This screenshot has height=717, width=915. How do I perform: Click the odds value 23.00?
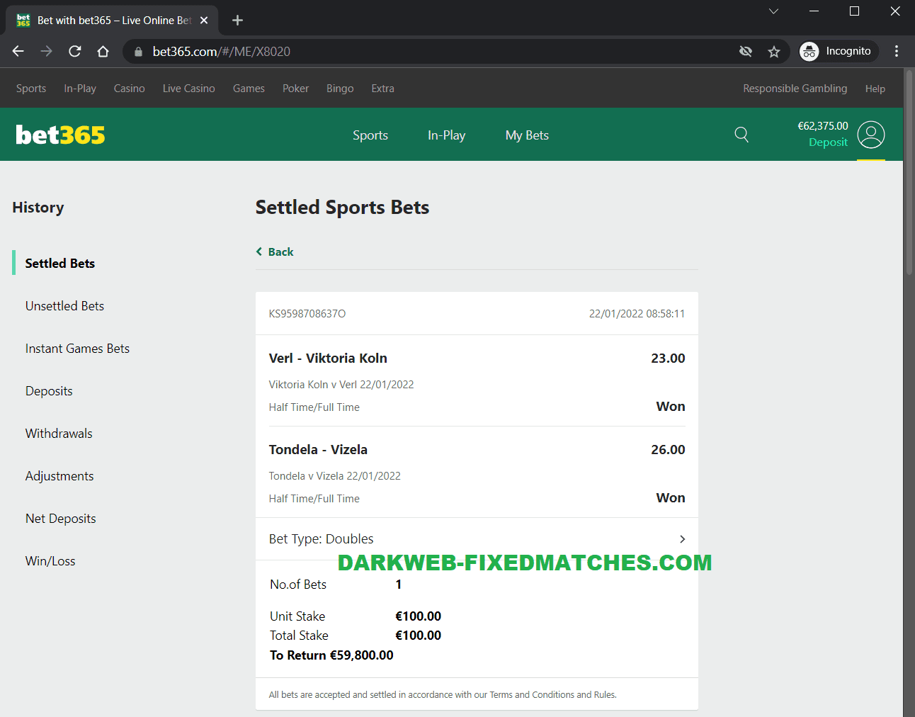(x=668, y=358)
